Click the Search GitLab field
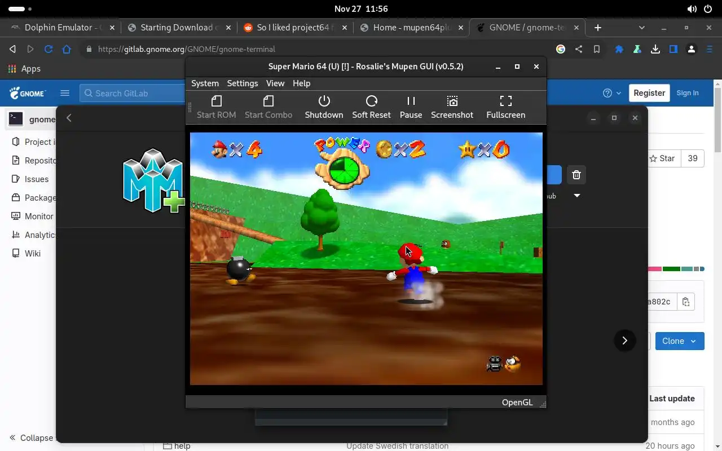The width and height of the screenshot is (722, 451). point(133,93)
